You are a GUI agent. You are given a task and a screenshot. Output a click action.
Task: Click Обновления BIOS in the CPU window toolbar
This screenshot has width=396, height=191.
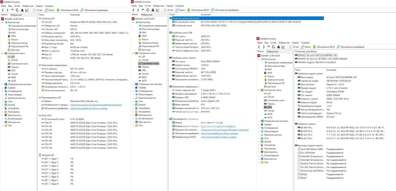coord(67,10)
